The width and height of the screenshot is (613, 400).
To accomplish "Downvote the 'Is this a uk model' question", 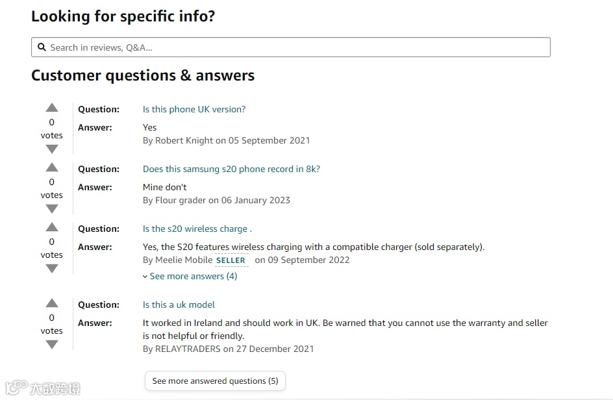I will tap(52, 345).
